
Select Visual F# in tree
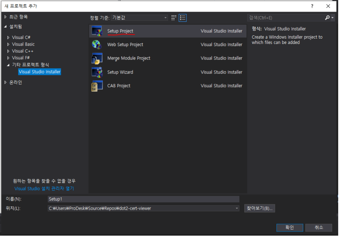coord(21,58)
